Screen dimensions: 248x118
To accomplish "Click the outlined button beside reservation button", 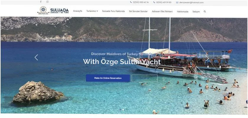I will click(x=145, y=78).
